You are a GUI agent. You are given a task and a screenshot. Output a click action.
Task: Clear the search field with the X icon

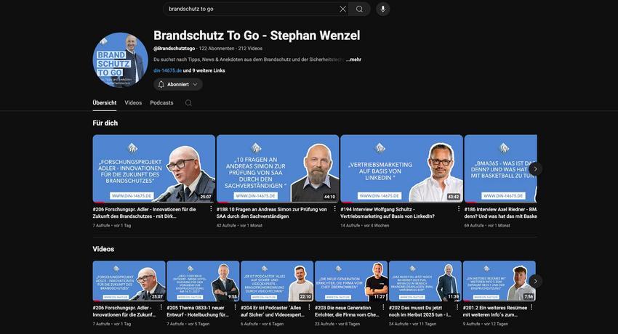(343, 9)
